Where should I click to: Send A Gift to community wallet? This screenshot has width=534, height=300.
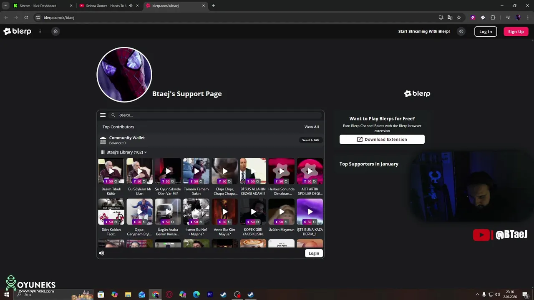tap(311, 140)
